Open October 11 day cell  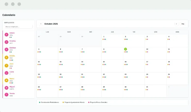177,53
